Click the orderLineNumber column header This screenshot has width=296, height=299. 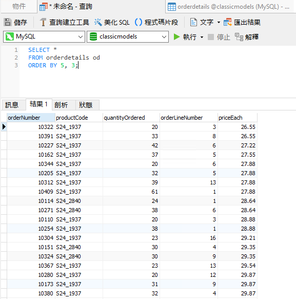[x=188, y=118]
